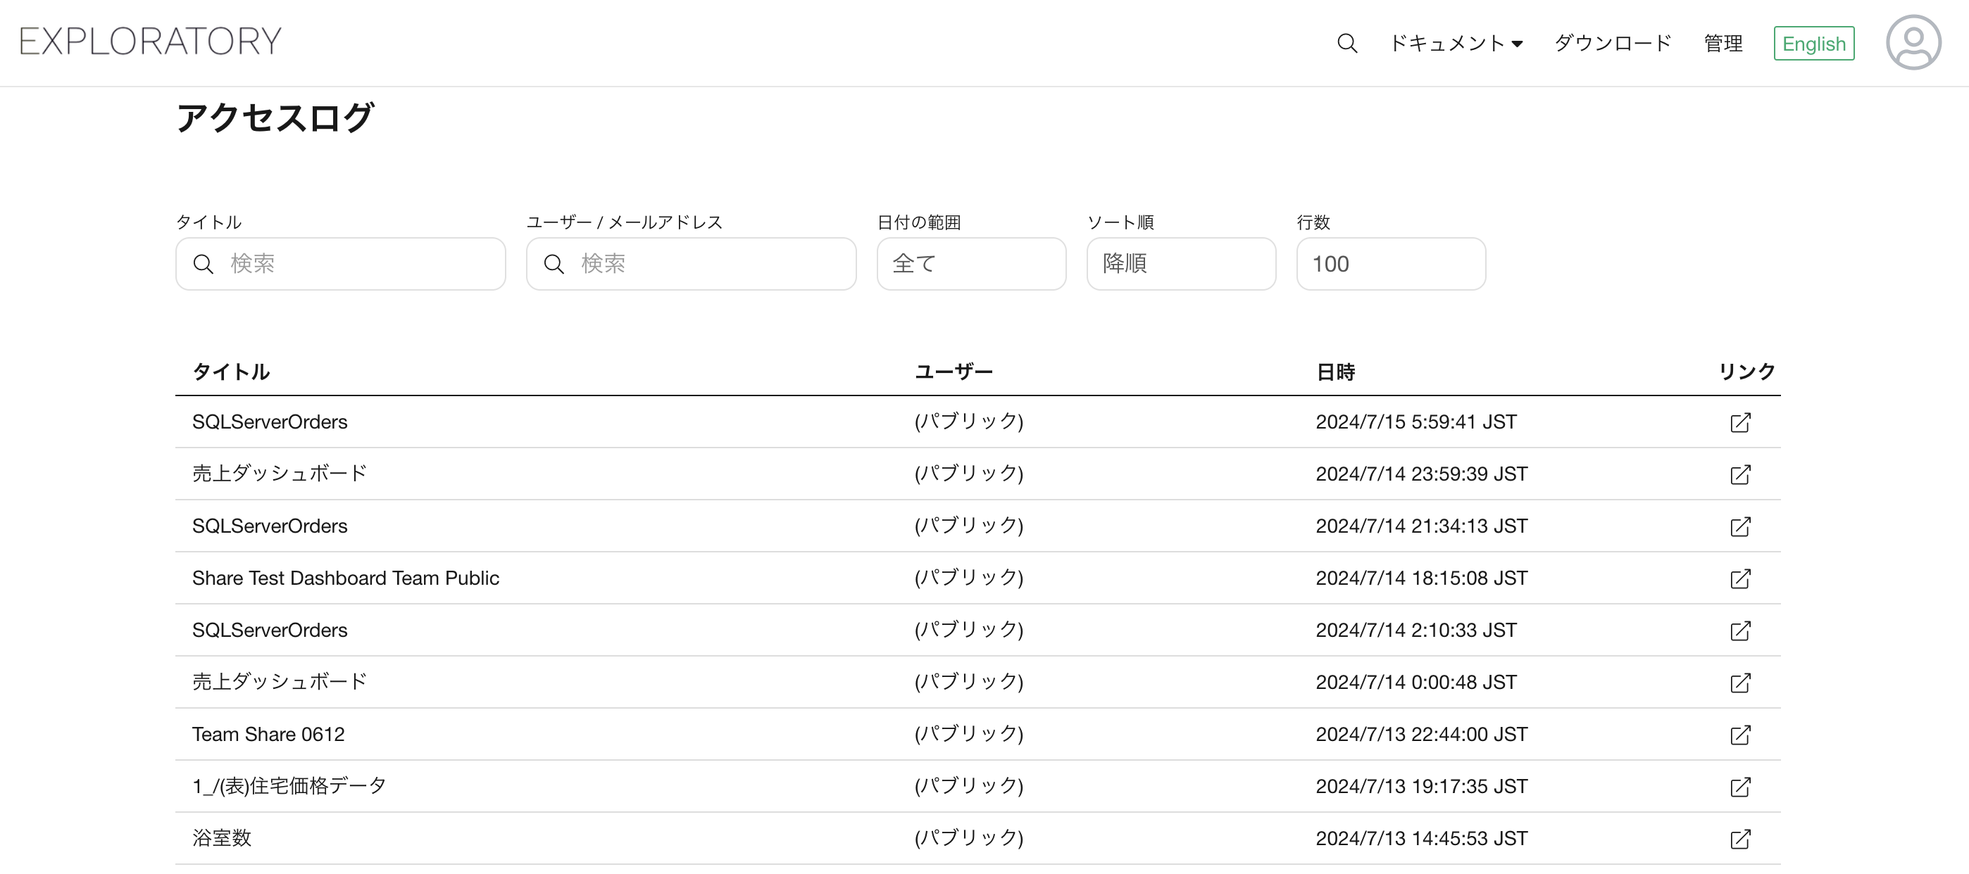Go to ダウンロード page
The height and width of the screenshot is (874, 1969).
pos(1613,44)
